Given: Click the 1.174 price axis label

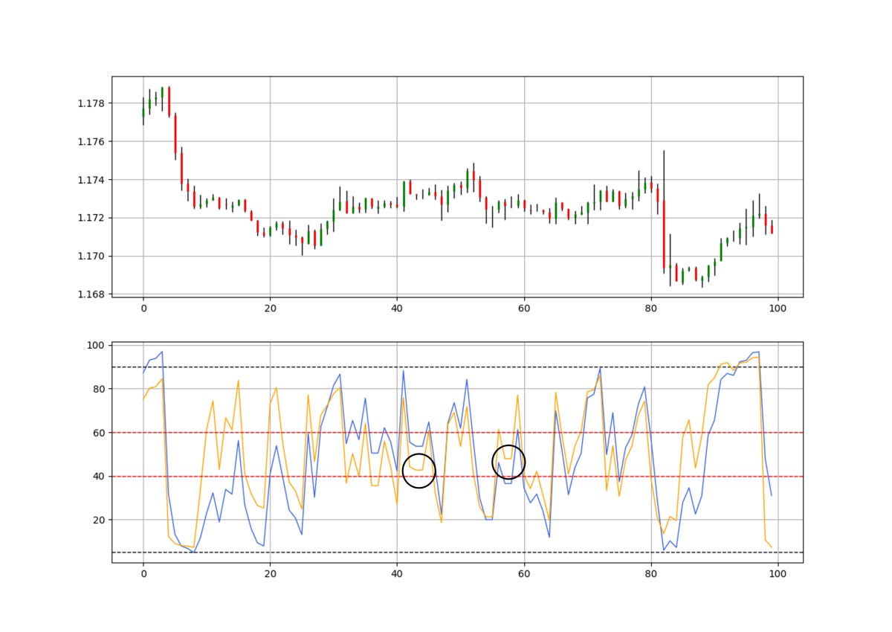Looking at the screenshot, I should tap(91, 180).
